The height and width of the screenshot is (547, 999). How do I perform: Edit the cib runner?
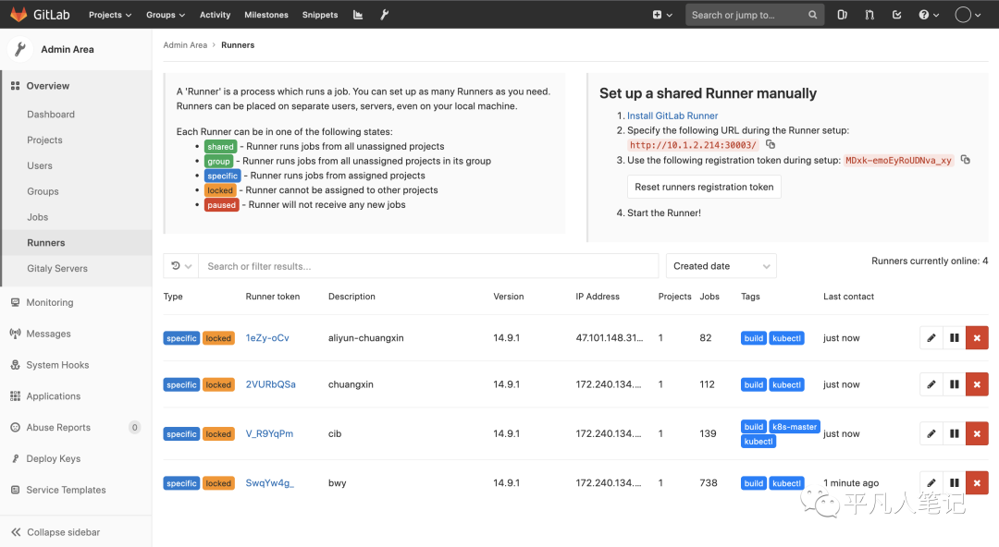tap(931, 433)
